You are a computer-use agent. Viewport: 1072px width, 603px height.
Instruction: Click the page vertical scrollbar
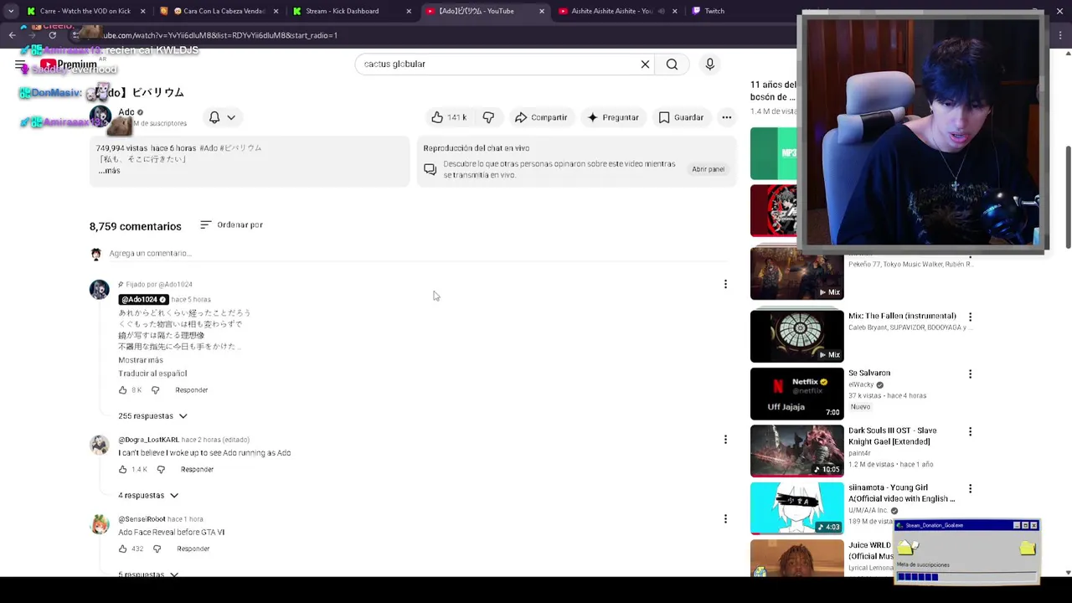click(1068, 197)
